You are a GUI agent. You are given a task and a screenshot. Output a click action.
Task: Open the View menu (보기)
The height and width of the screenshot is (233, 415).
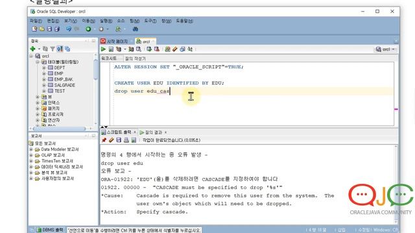pyautogui.click(x=71, y=21)
